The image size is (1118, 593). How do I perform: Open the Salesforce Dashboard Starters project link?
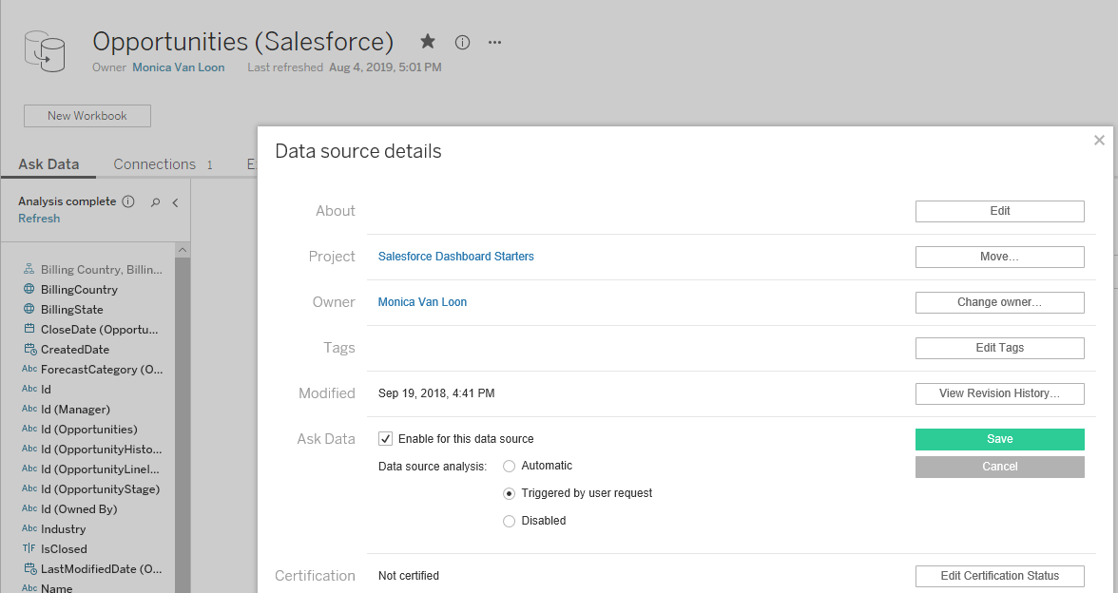pos(455,256)
